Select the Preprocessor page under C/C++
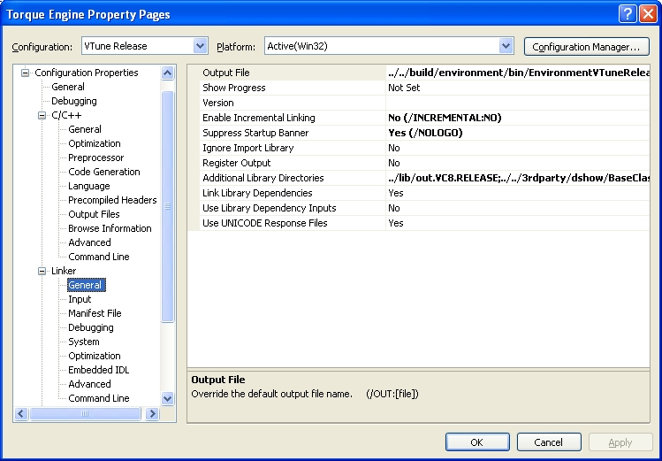662x461 pixels. [95, 158]
